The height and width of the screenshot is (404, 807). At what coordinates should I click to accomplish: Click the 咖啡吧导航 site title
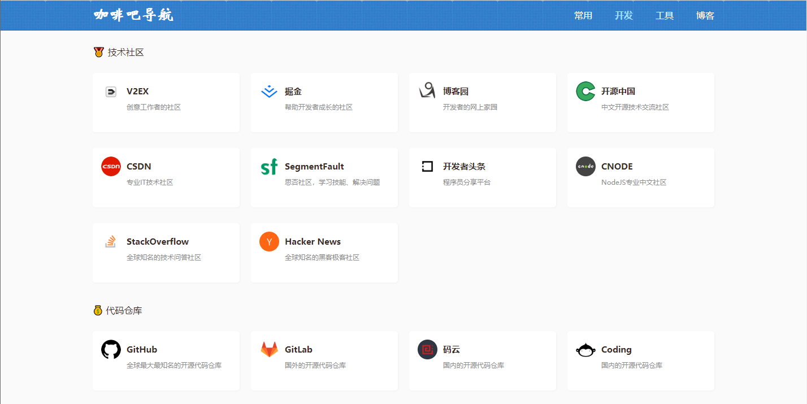[x=133, y=15]
